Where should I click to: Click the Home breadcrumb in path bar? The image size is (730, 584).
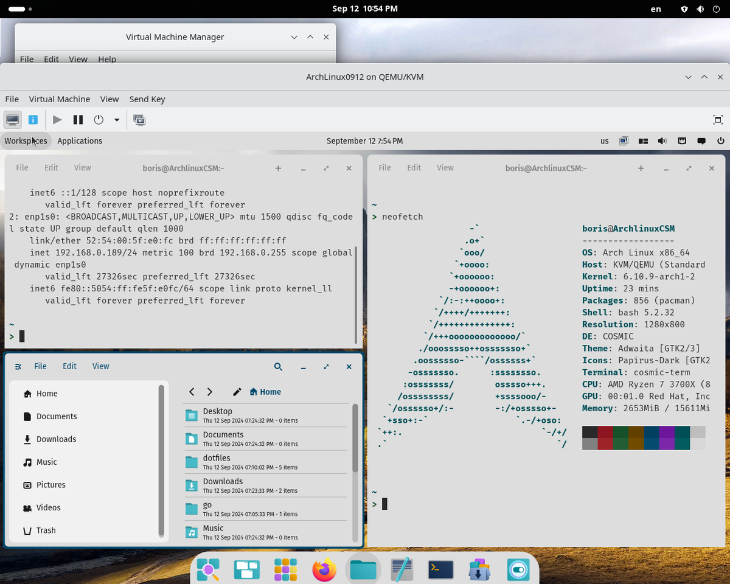pos(266,392)
